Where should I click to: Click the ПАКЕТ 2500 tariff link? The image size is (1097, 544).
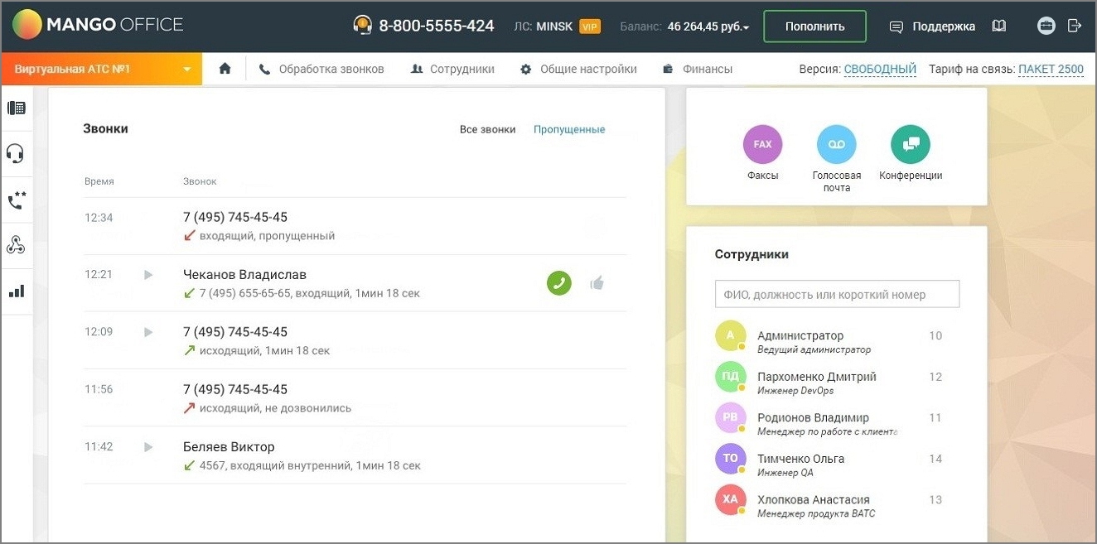1051,70
